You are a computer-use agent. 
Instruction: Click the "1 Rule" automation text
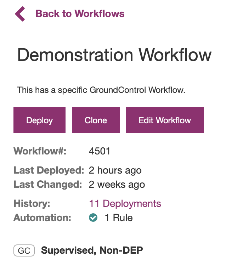point(119,218)
